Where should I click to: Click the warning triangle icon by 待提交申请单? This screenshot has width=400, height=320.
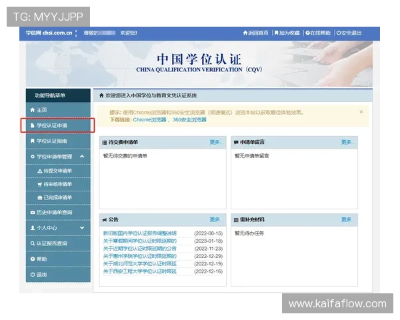pyautogui.click(x=40, y=171)
